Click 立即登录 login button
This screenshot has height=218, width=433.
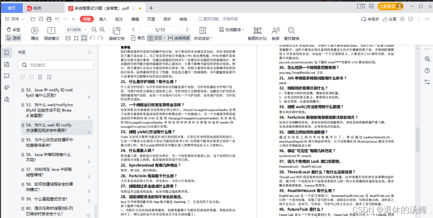coord(391,6)
